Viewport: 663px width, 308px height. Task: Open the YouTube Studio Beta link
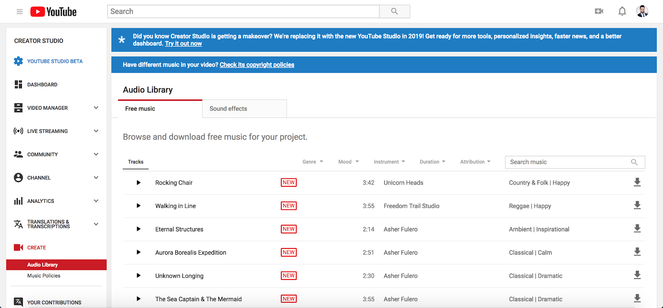(55, 61)
